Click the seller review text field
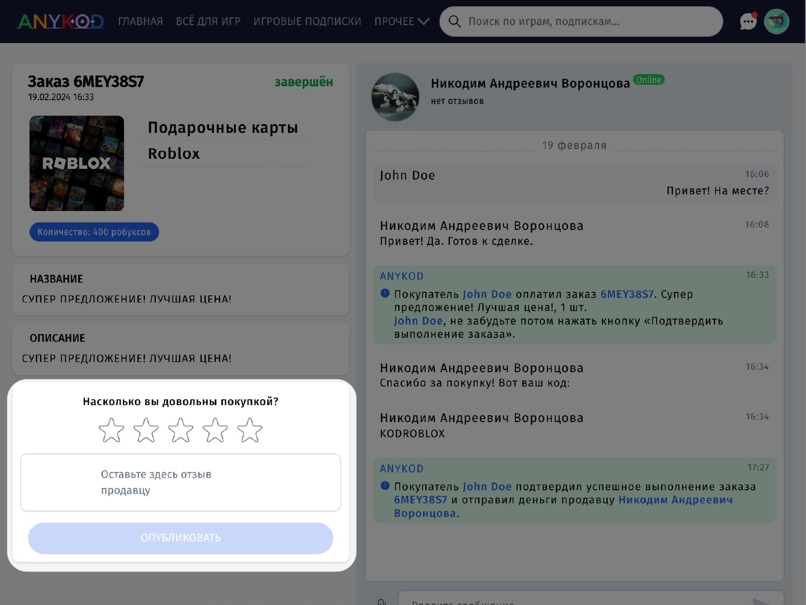 180,483
